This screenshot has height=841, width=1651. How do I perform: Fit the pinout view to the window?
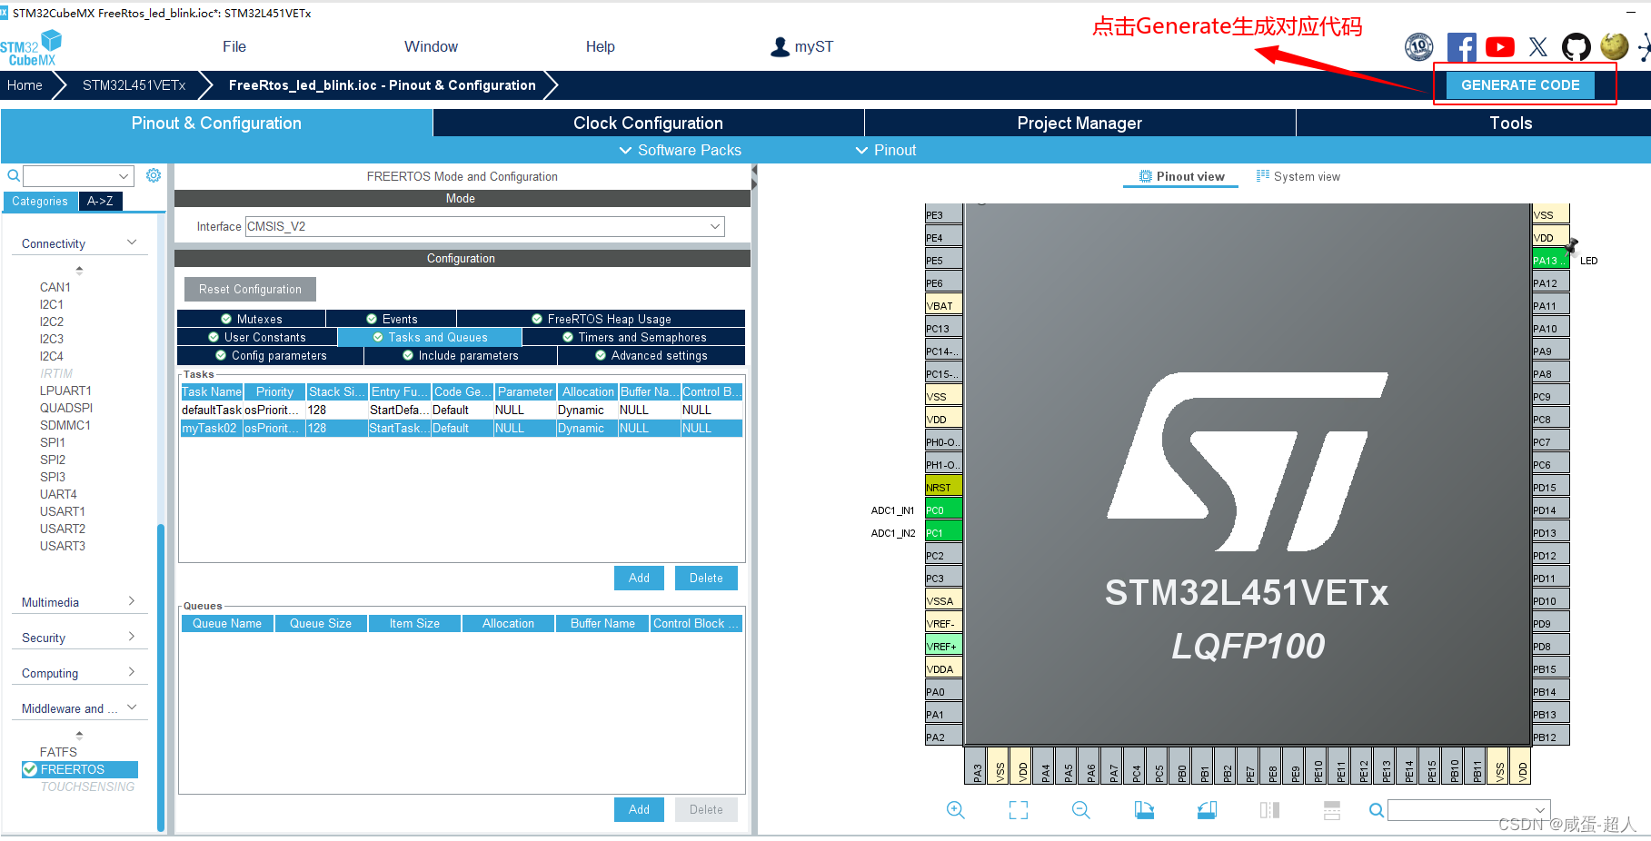tap(1019, 809)
